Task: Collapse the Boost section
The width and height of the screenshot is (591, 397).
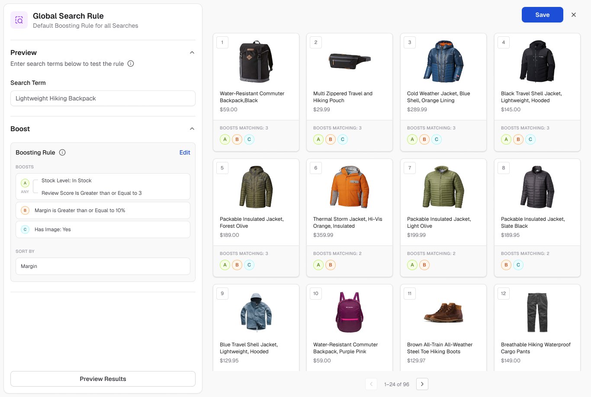Action: pos(192,129)
